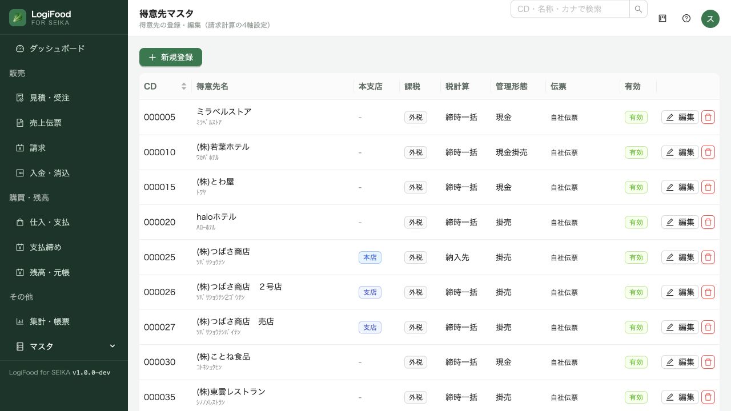
Task: Delete (株)とわ屋 with trash icon
Action: click(x=708, y=187)
